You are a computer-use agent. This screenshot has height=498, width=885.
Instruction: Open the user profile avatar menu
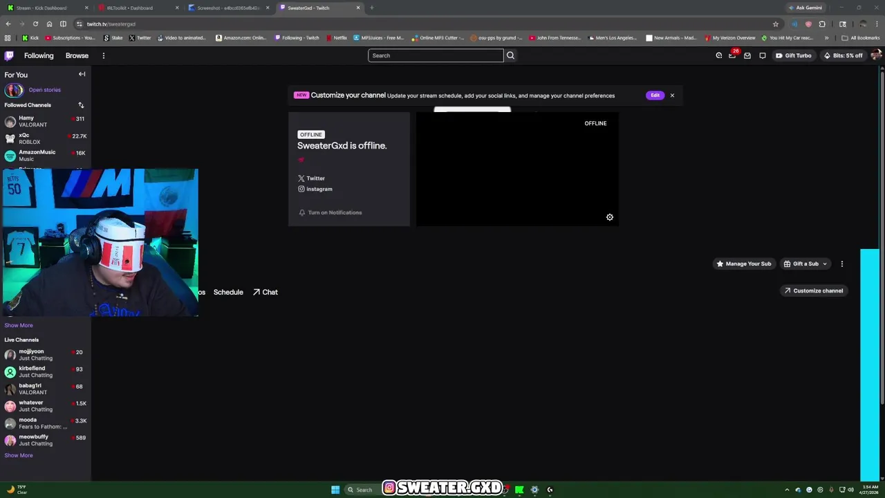click(x=876, y=55)
